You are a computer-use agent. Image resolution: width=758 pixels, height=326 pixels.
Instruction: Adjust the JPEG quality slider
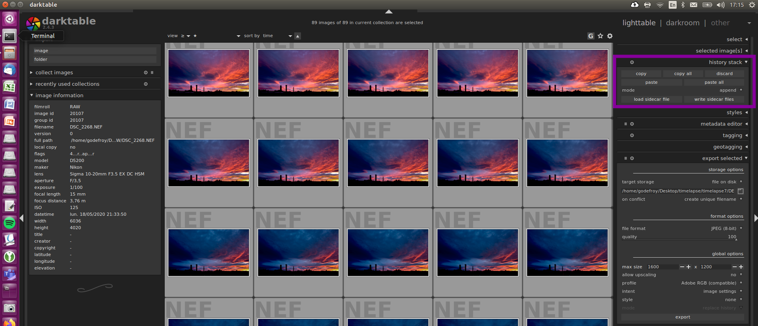[x=679, y=237]
